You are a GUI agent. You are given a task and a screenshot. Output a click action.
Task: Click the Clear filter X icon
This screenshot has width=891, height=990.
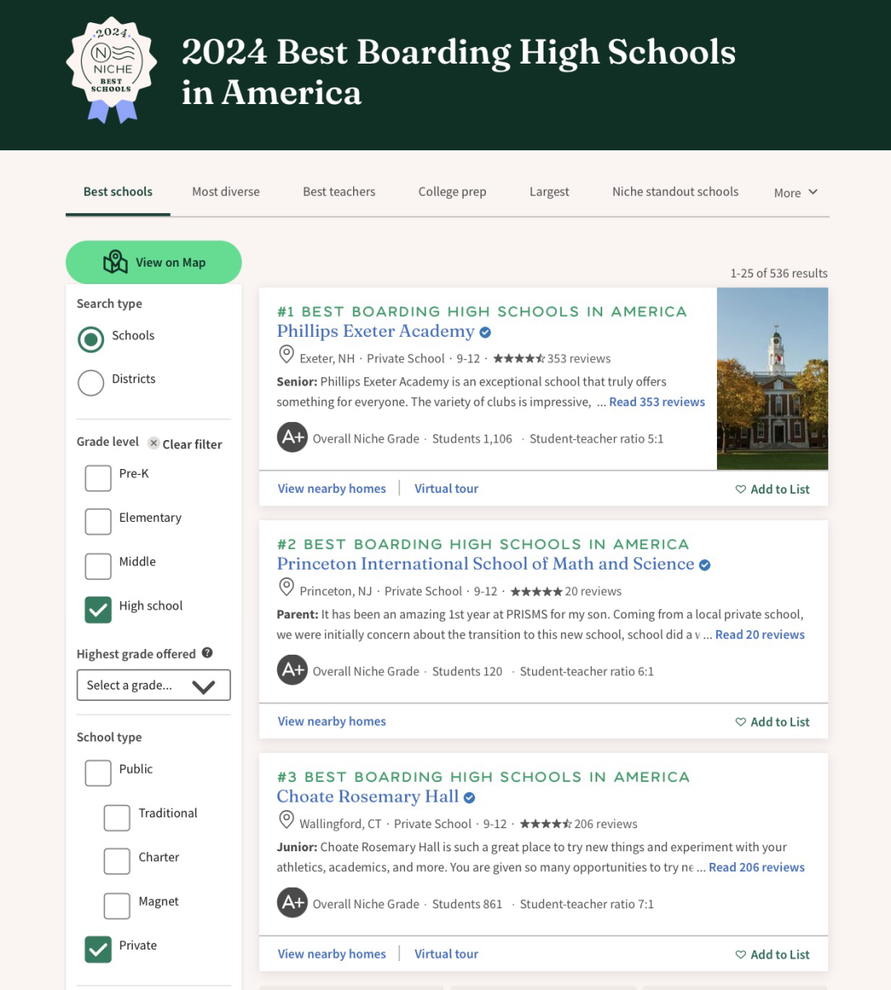click(153, 443)
